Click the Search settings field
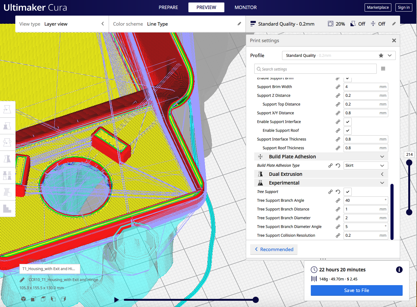The height and width of the screenshot is (307, 417). point(315,69)
